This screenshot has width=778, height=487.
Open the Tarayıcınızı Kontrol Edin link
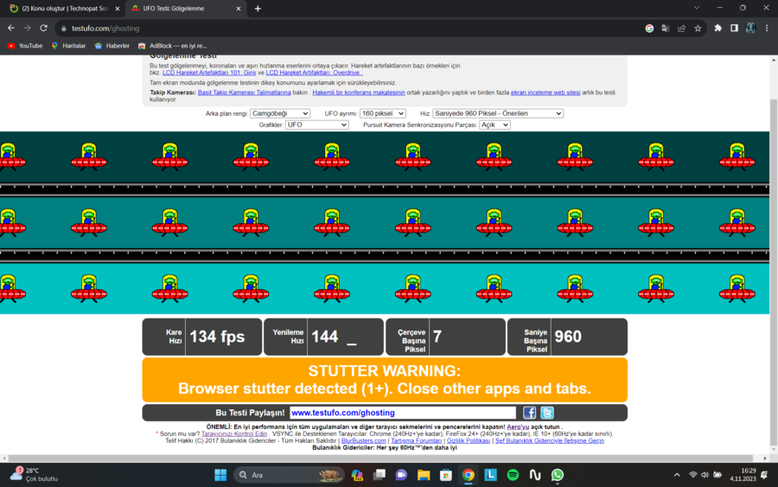coord(234,434)
